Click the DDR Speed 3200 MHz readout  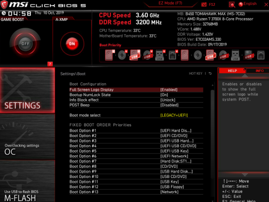click(x=130, y=22)
